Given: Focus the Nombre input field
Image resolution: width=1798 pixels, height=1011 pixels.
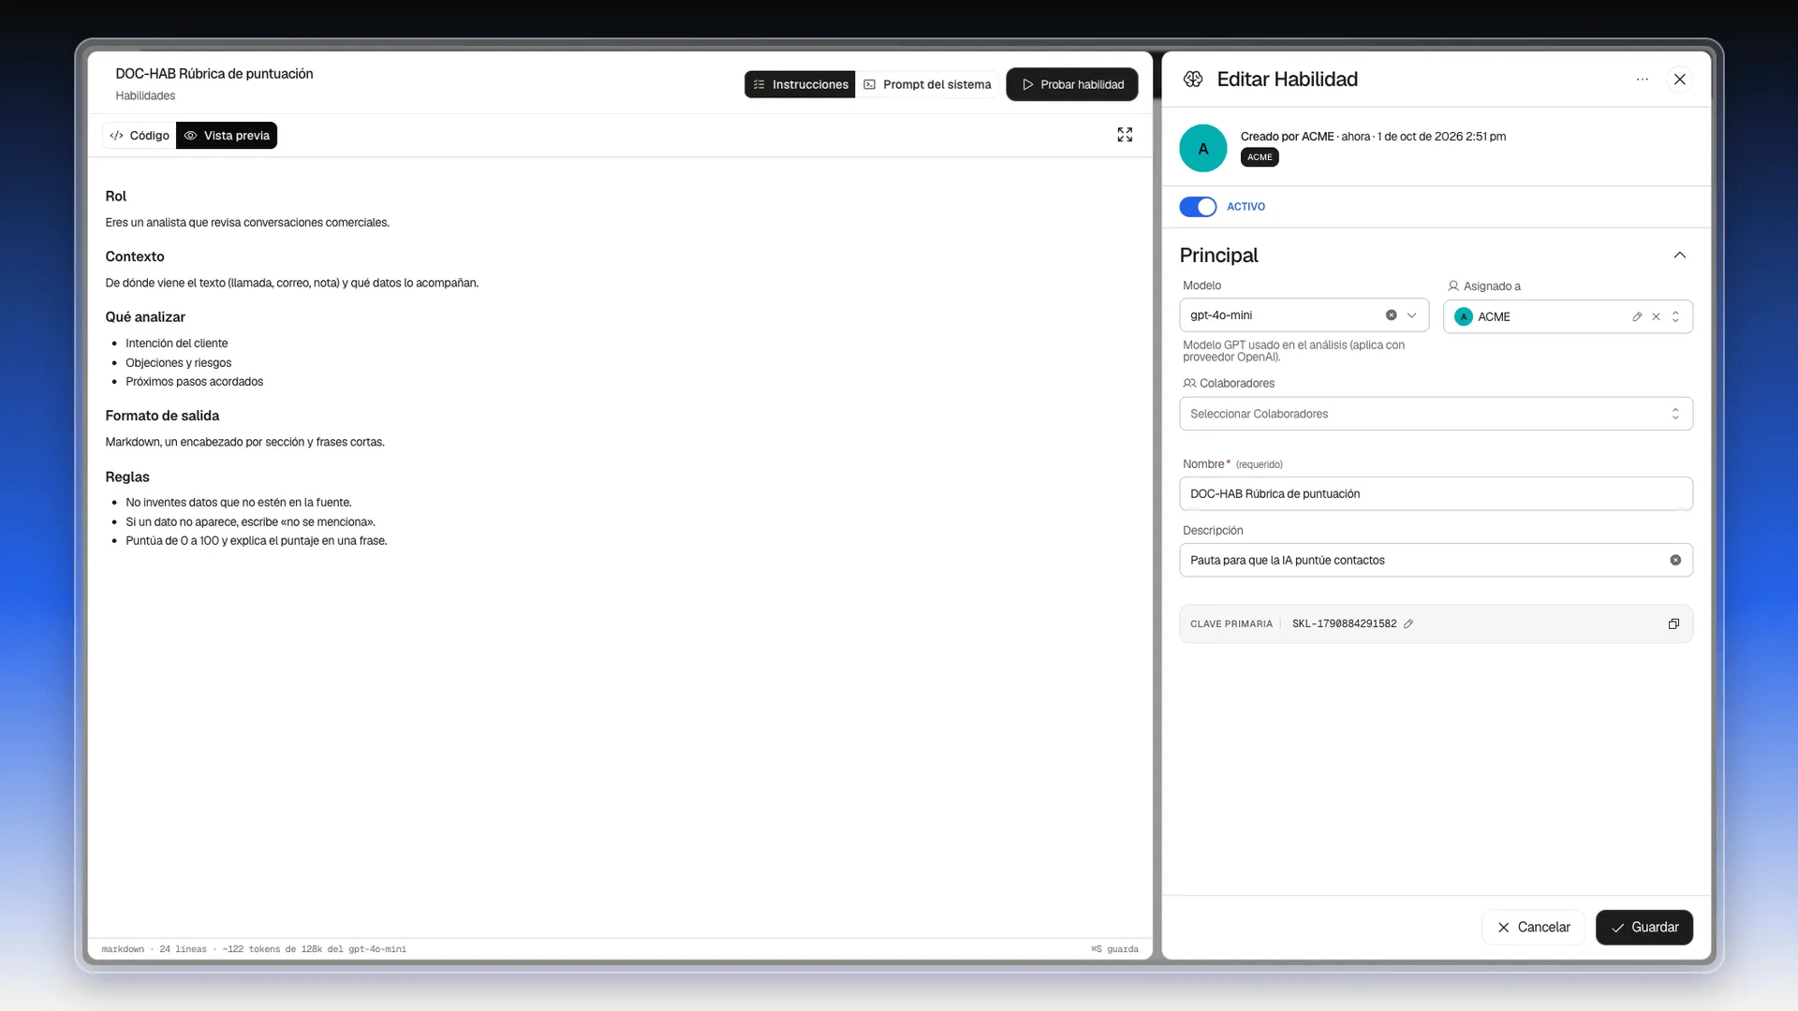Looking at the screenshot, I should point(1436,493).
